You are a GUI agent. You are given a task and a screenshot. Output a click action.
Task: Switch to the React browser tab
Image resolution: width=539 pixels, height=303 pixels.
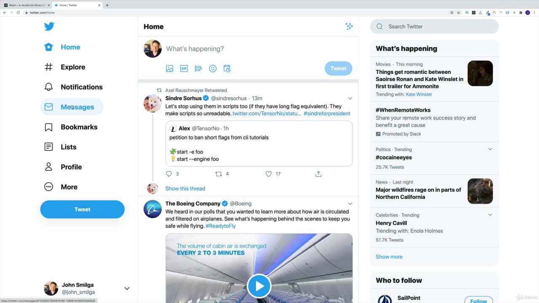28,5
